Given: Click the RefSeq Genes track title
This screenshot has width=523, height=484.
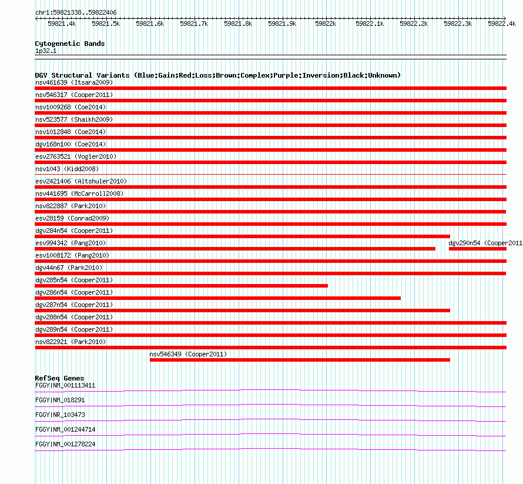Looking at the screenshot, I should 60,378.
